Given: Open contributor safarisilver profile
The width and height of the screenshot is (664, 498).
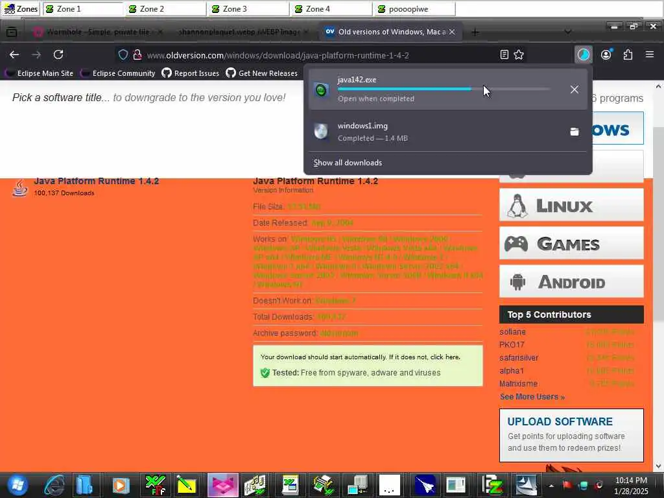Looking at the screenshot, I should 519,358.
